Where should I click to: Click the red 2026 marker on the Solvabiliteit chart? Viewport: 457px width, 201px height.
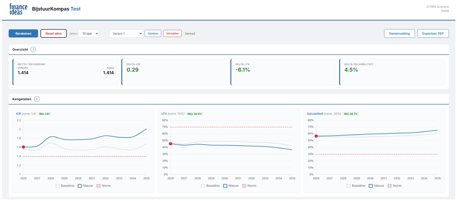click(316, 136)
